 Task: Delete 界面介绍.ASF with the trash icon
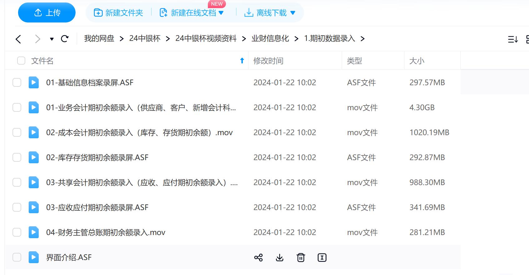pos(301,258)
